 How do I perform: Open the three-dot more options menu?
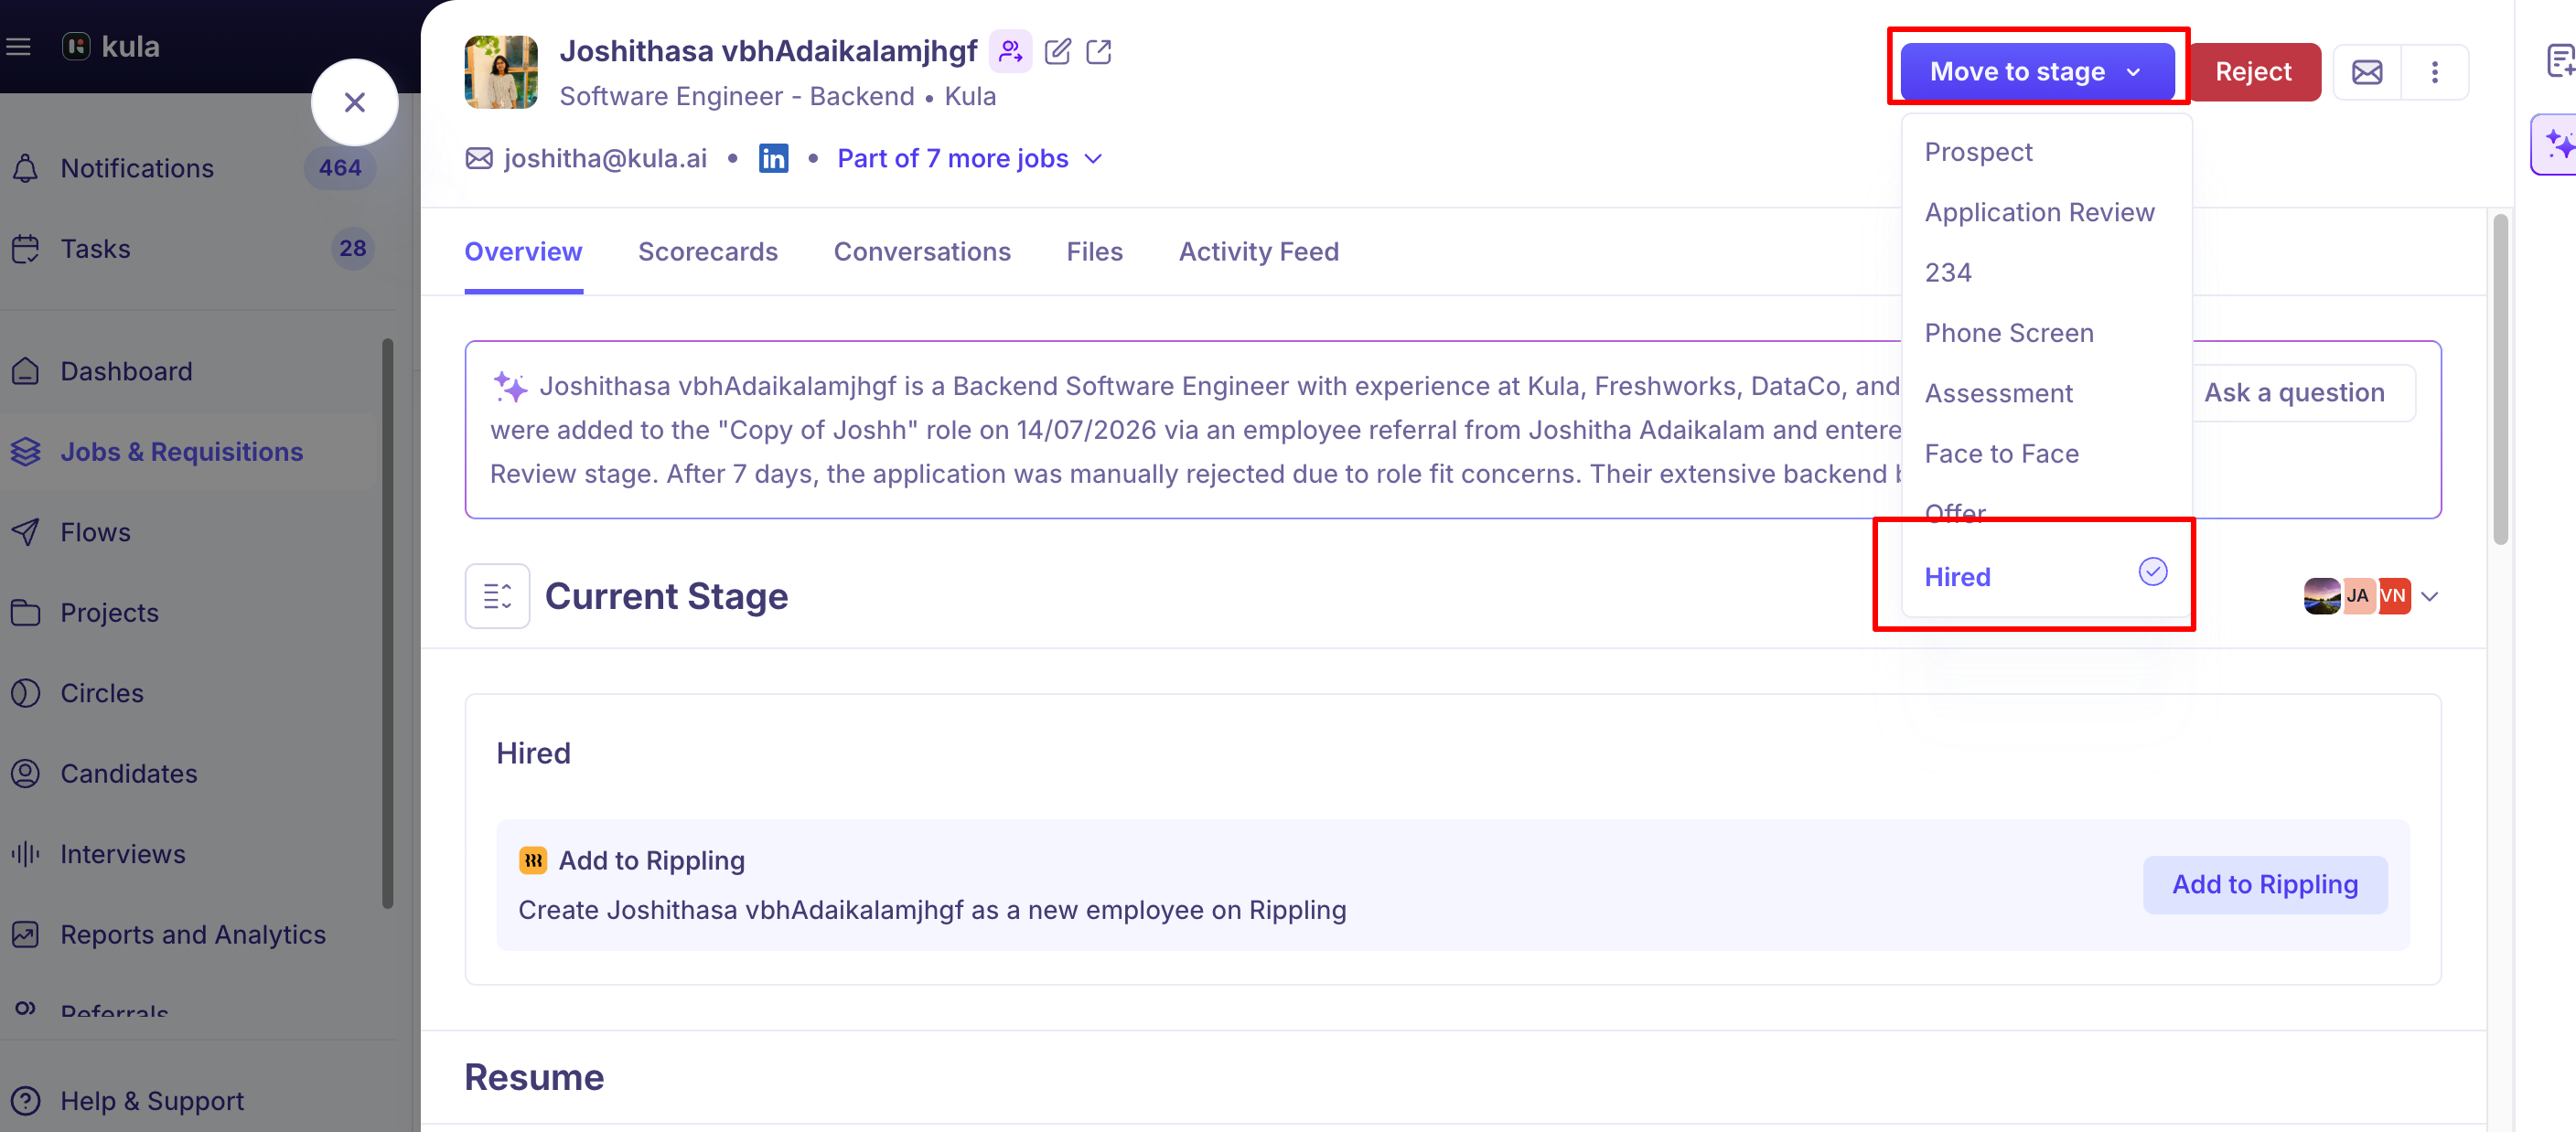pos(2434,72)
